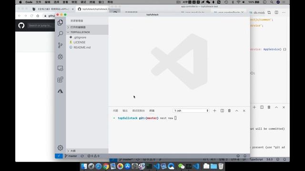This screenshot has width=305, height=171.
Task: Open the Manage gear menu
Action: tap(61, 148)
